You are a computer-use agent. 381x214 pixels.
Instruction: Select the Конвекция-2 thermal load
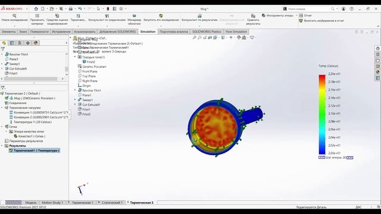coord(41,117)
